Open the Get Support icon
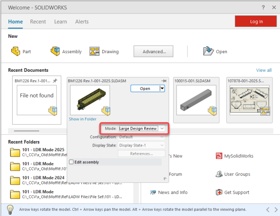 (219, 192)
